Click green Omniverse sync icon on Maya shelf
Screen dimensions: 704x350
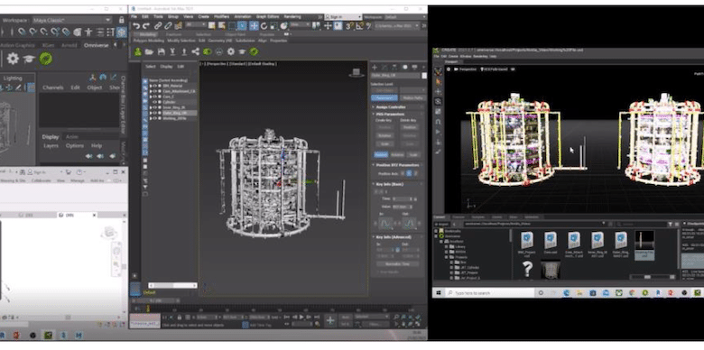click(46, 59)
